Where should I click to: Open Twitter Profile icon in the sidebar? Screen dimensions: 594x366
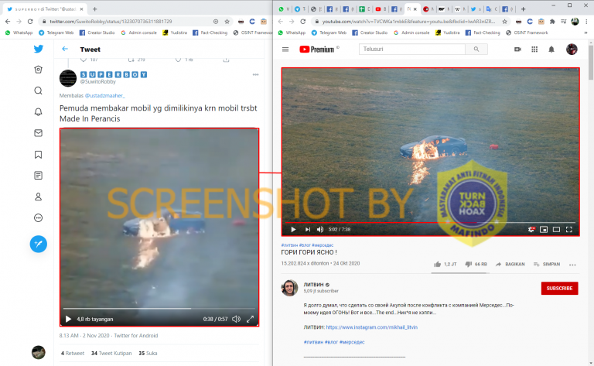tap(38, 197)
